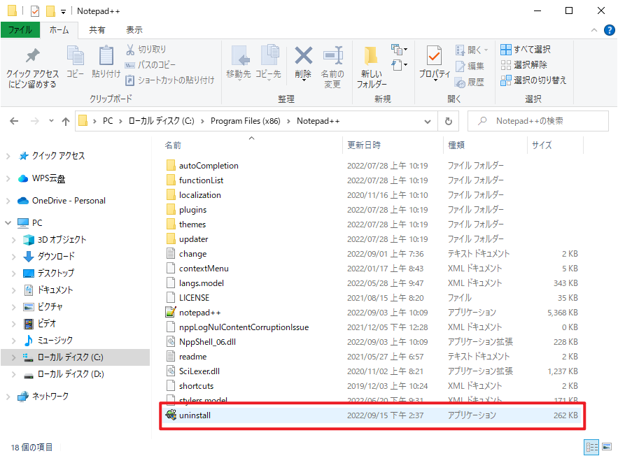Image resolution: width=618 pixels, height=456 pixels.
Task: Click Invert selection (選択の切り替え)
Action: pos(533,80)
